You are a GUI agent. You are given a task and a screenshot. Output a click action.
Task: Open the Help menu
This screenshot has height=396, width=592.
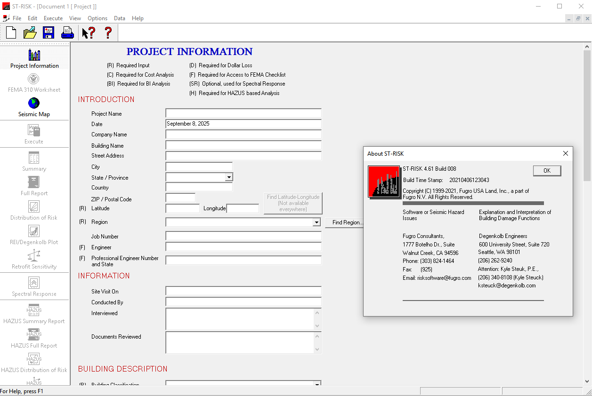[x=138, y=18]
